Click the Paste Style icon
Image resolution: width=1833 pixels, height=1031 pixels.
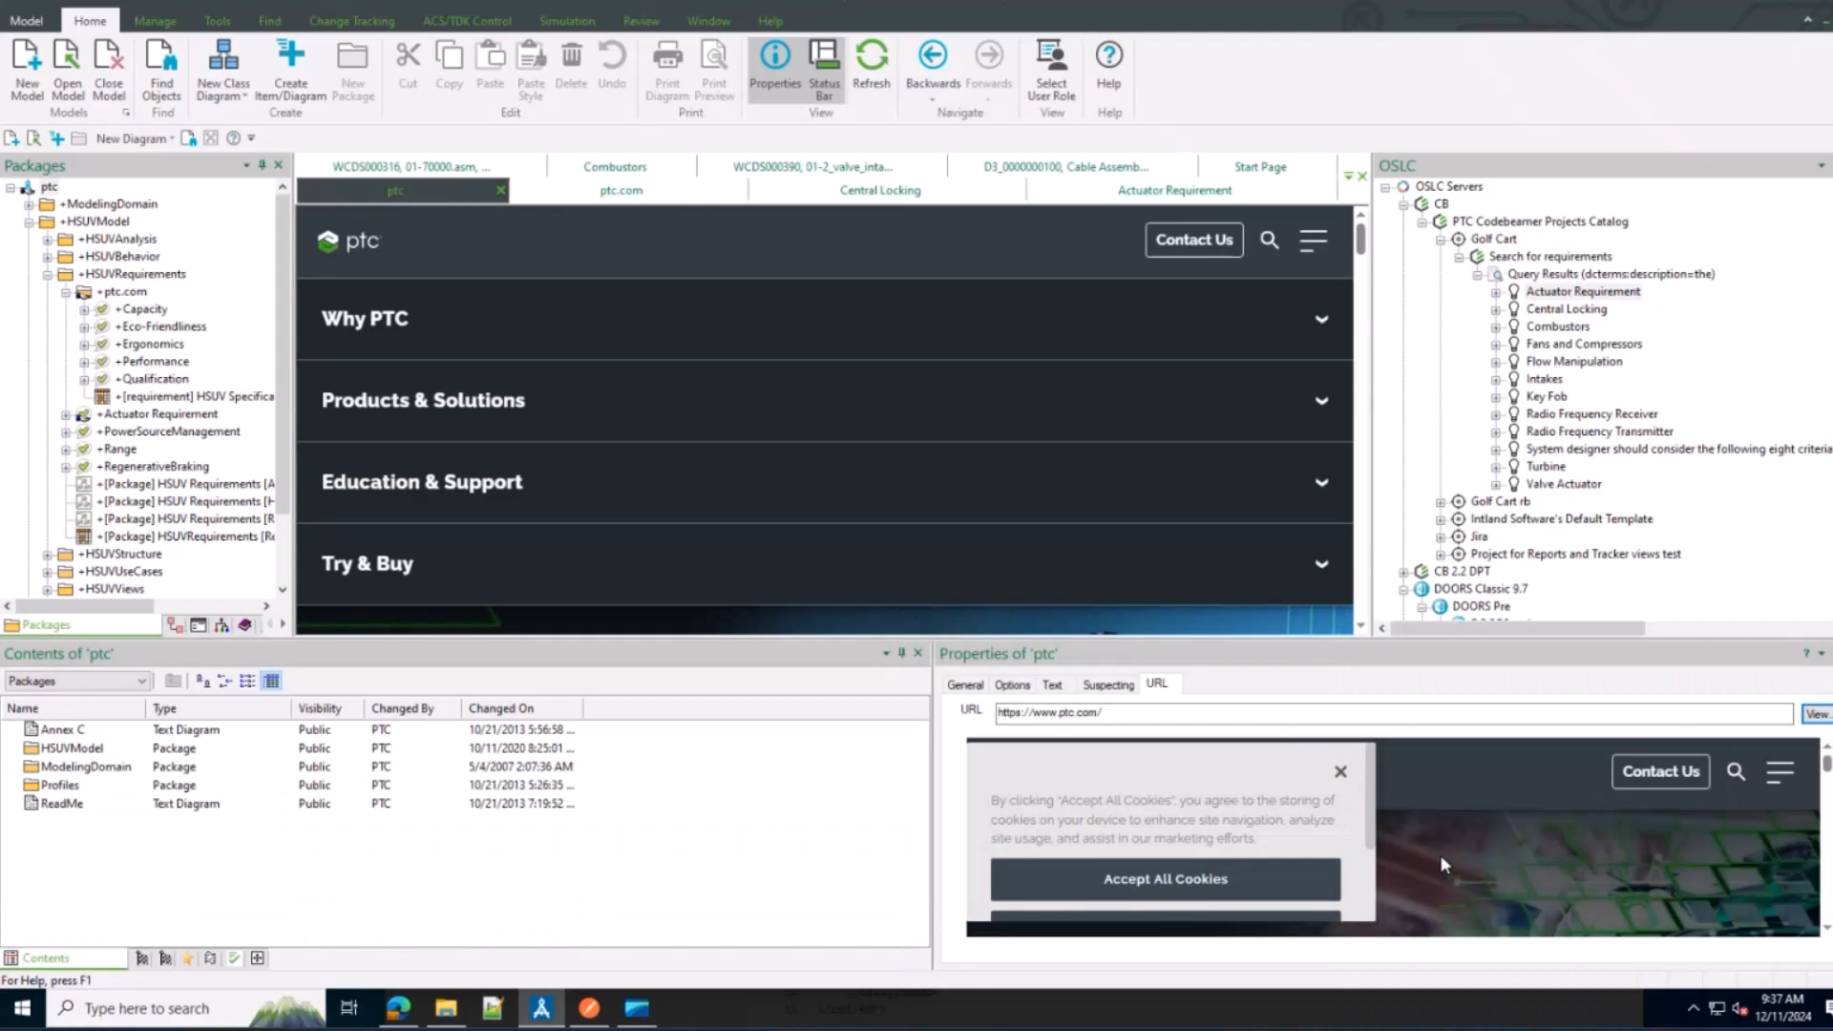pos(531,70)
